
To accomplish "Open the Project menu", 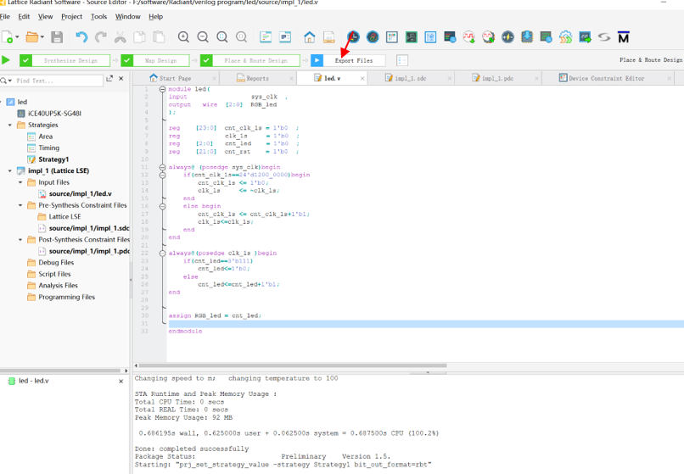I will pyautogui.click(x=71, y=17).
